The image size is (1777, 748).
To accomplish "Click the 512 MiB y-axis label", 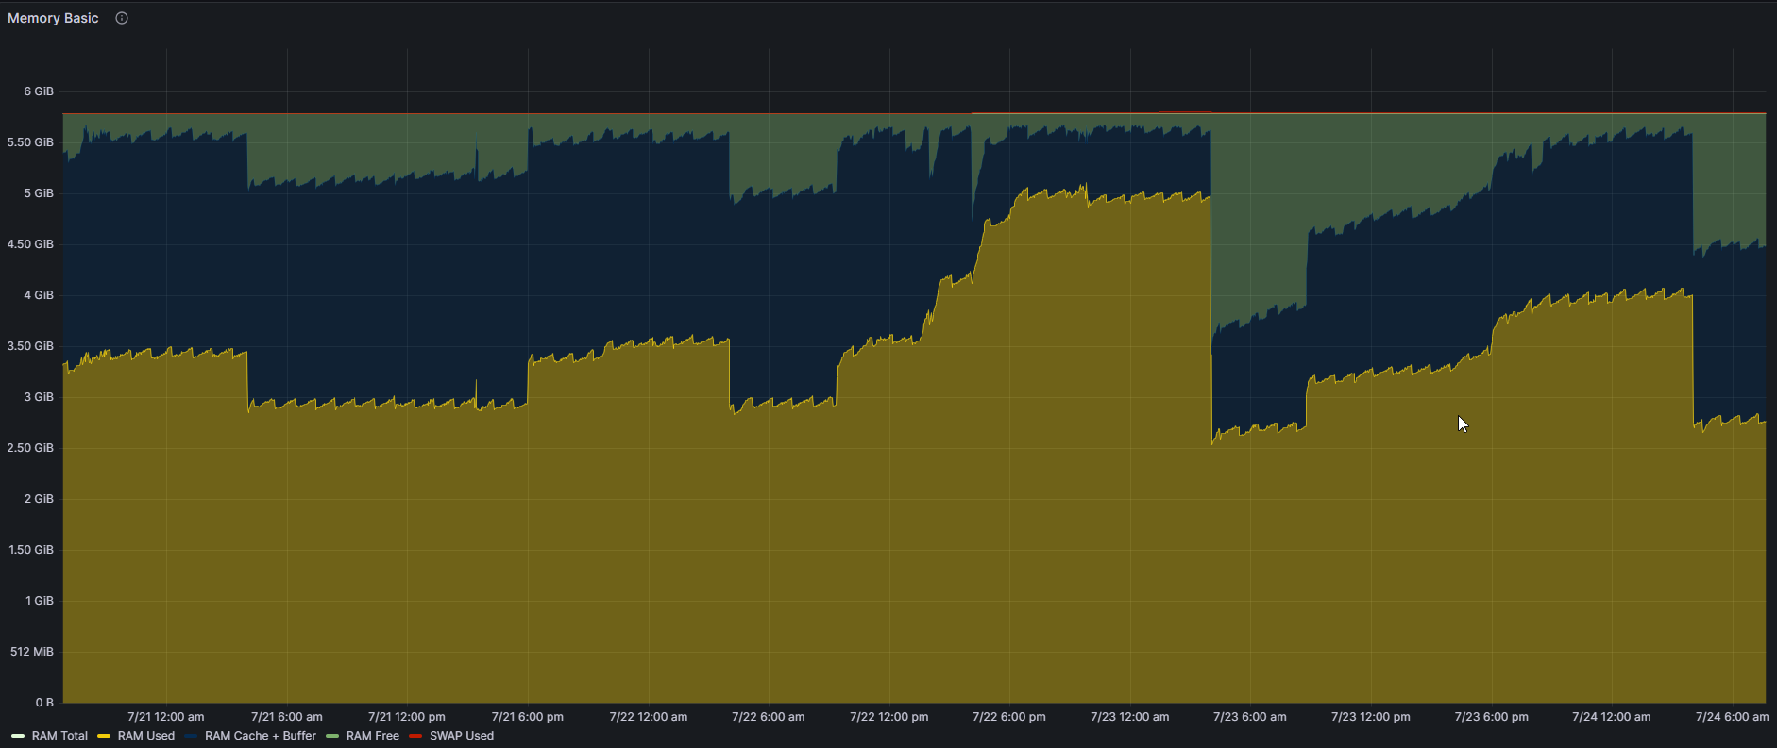I will 32,652.
